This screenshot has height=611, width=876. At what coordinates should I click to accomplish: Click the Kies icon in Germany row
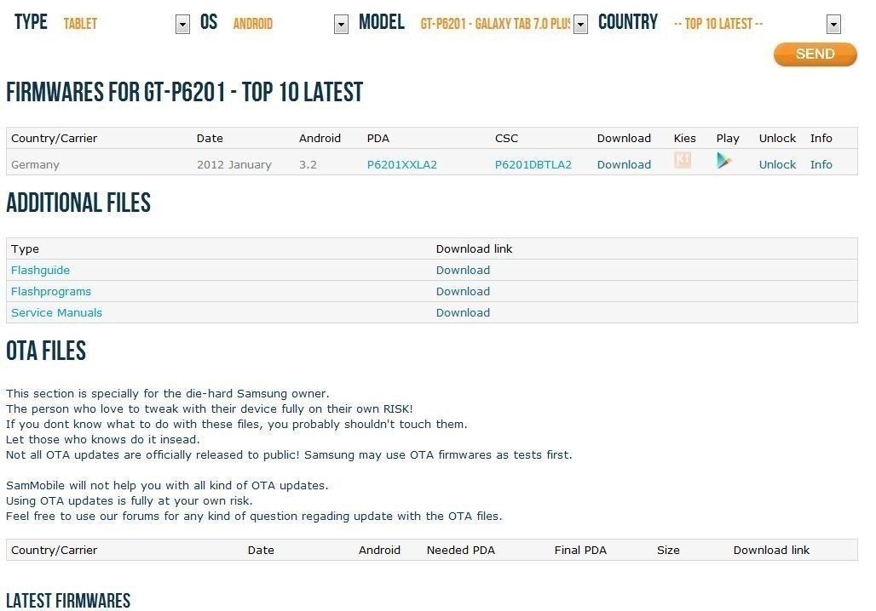point(683,161)
